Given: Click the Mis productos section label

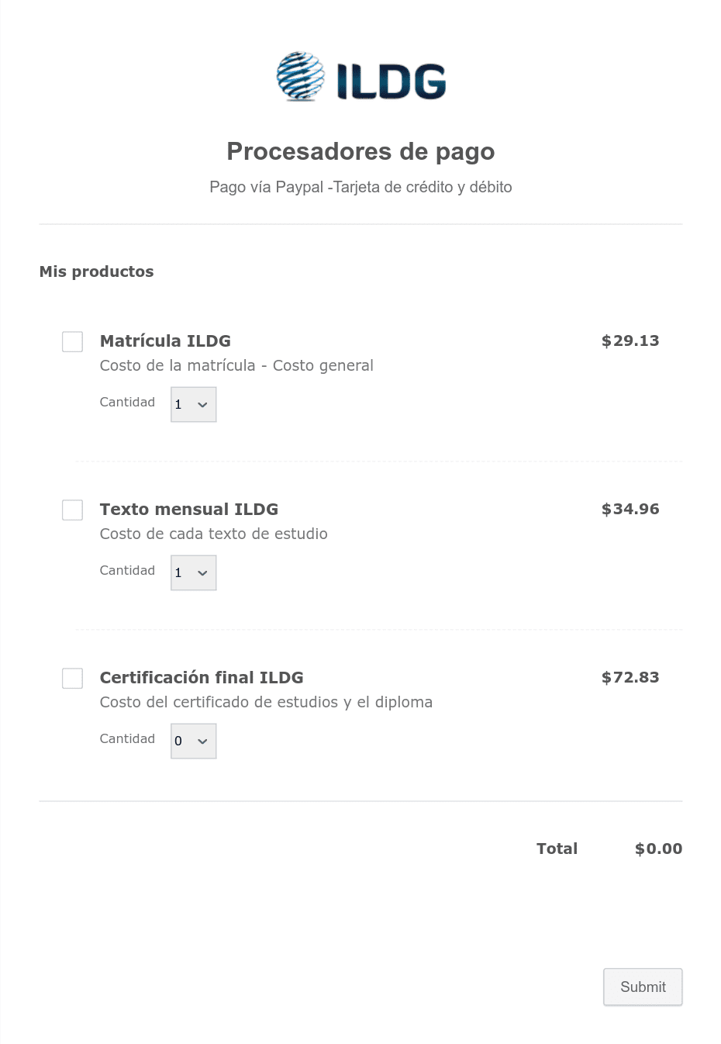Looking at the screenshot, I should pyautogui.click(x=96, y=271).
